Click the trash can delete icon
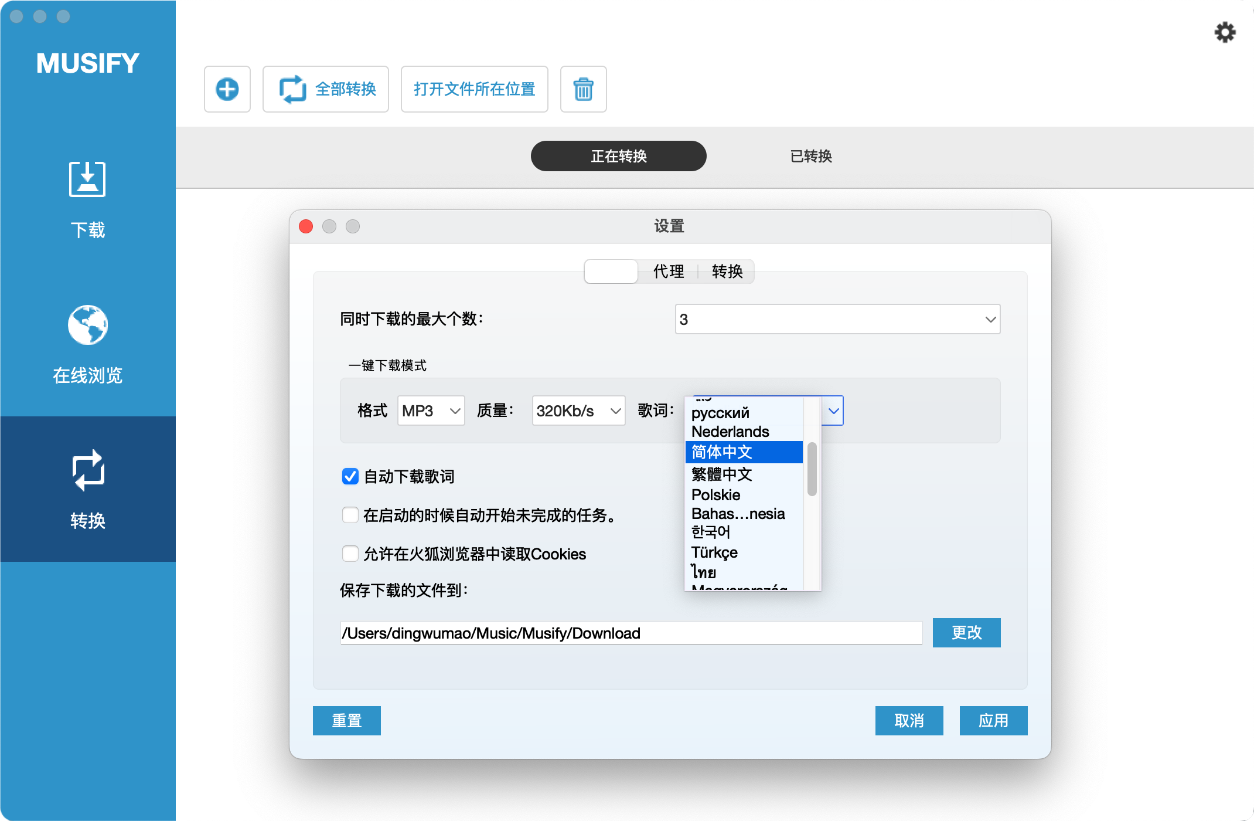 click(583, 89)
